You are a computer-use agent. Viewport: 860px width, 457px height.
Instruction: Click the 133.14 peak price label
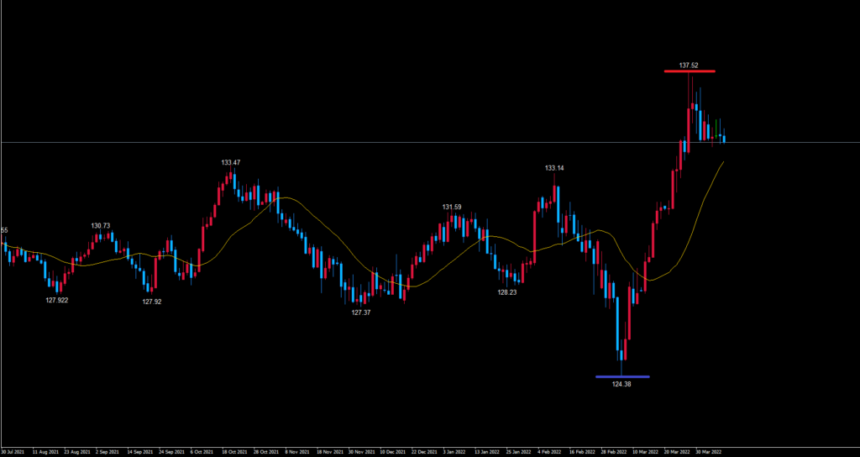[554, 168]
